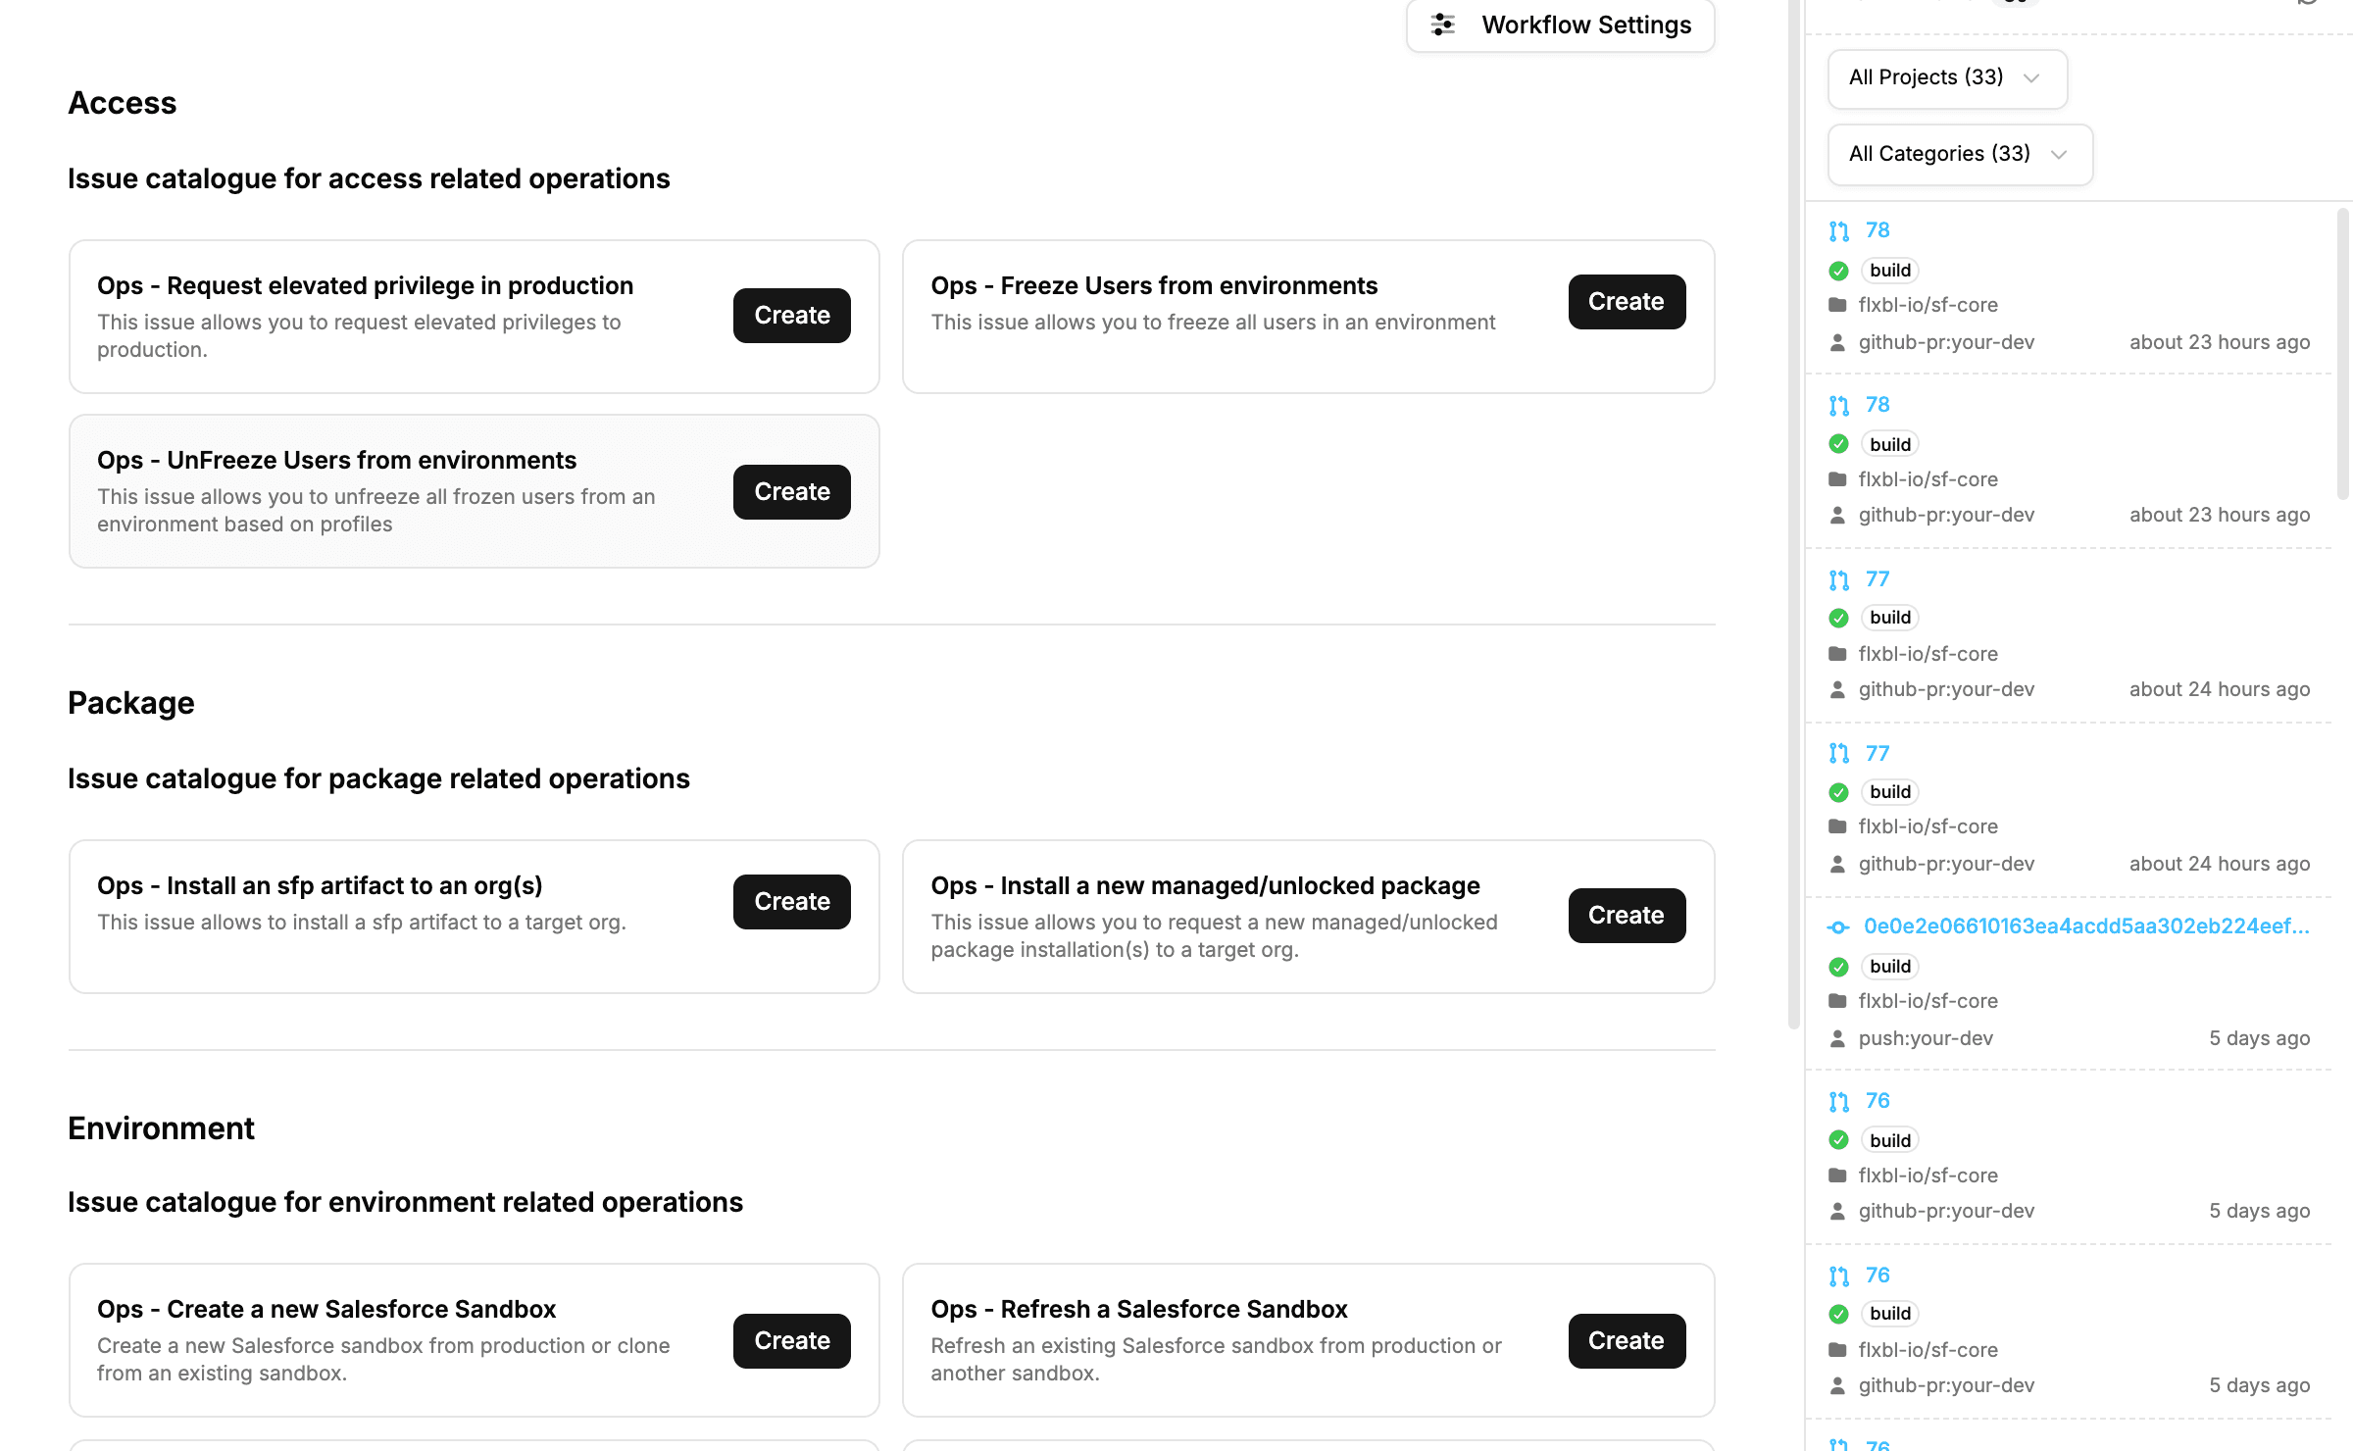Screen dimensions: 2353x1451
Task: Open pull request 76 above the last entry
Action: pos(1877,1276)
